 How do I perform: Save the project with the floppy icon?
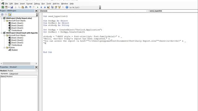(x=12, y=7)
